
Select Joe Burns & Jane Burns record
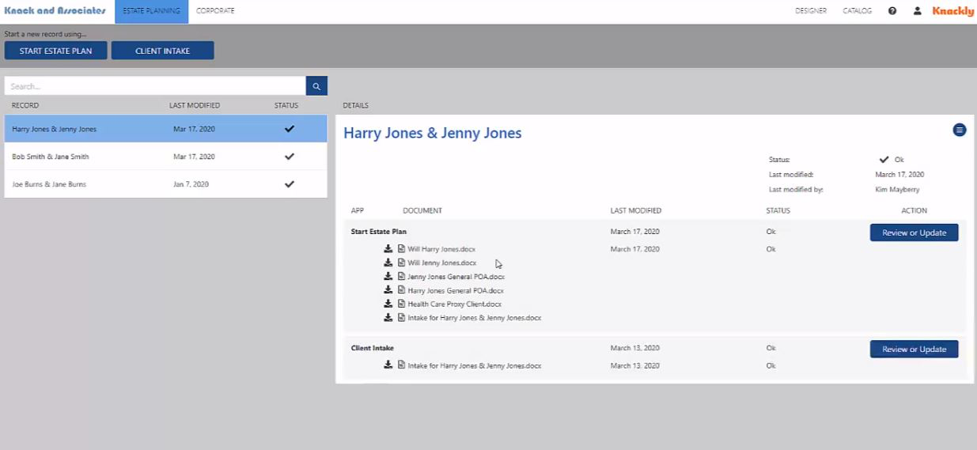point(165,184)
